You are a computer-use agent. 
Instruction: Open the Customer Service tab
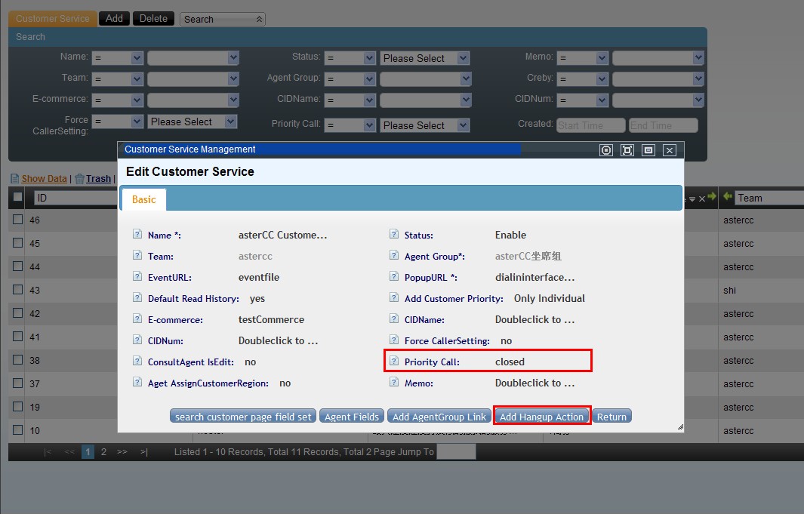tap(53, 19)
